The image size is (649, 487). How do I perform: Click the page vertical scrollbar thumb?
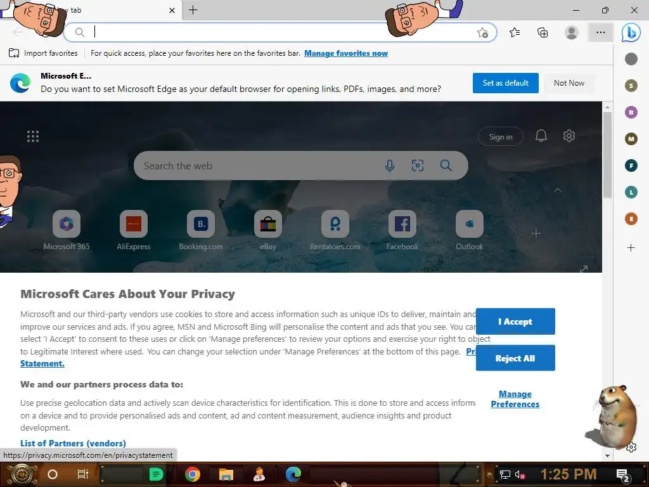click(607, 155)
